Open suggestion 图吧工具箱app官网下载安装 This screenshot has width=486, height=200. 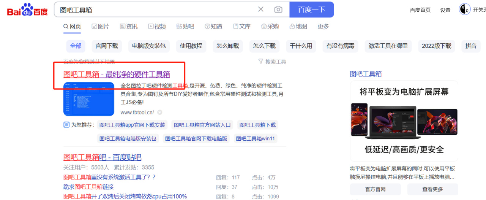[132, 125]
